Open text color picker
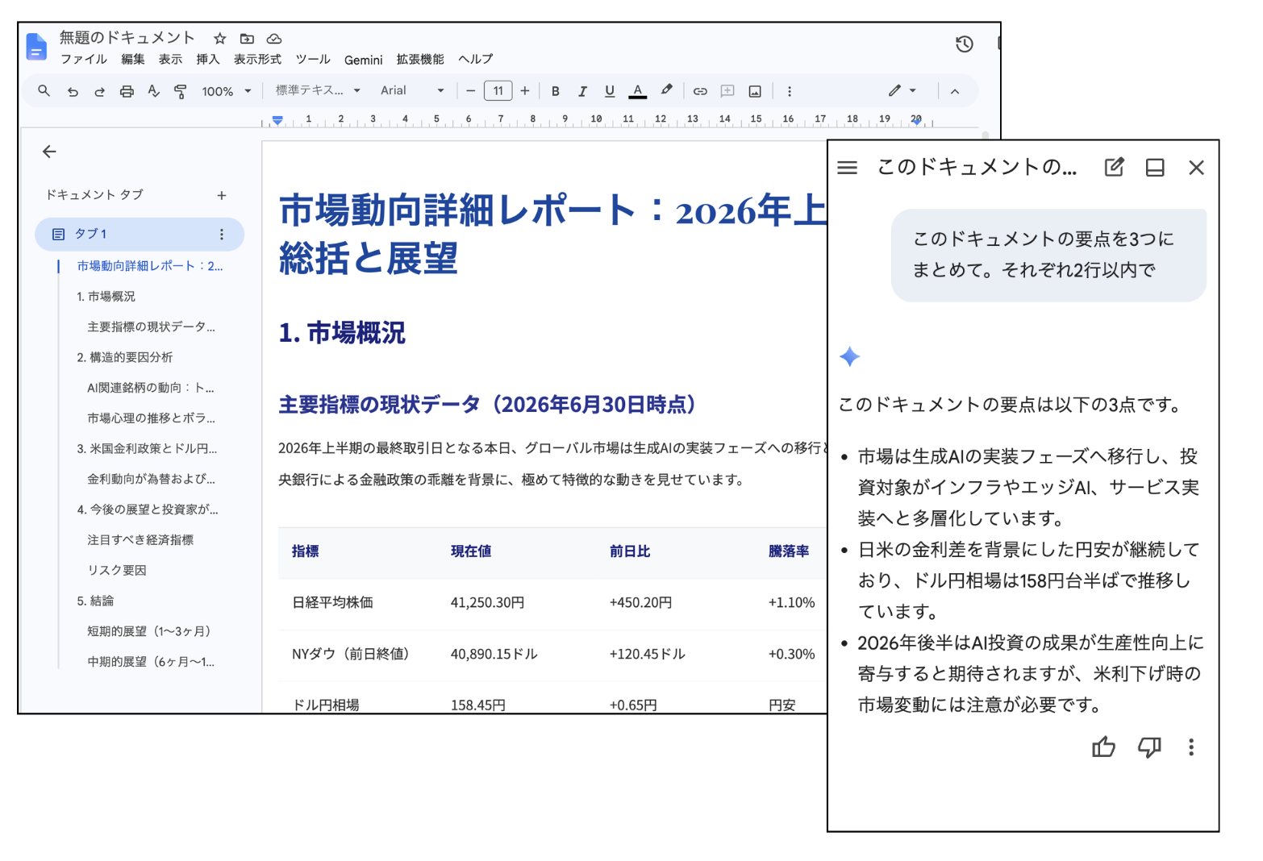Screen dimensions: 1263x861 [x=637, y=91]
